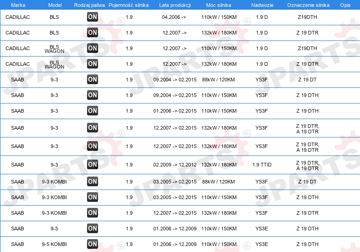
Task: Select the '1.9 TTiD' body cell
Action: (262, 165)
